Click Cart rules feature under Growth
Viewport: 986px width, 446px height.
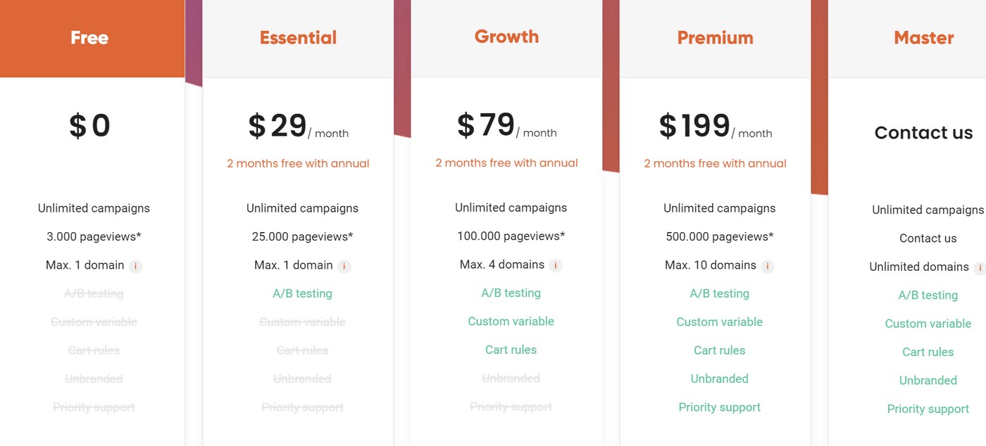(511, 350)
